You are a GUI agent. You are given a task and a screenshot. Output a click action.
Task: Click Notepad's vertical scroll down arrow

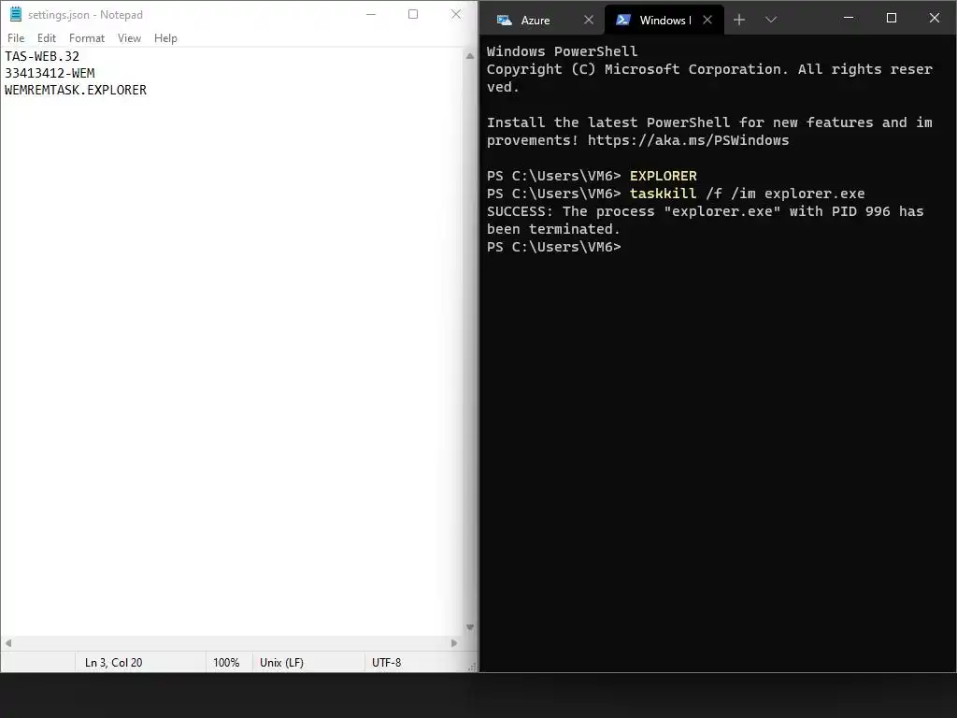point(470,627)
